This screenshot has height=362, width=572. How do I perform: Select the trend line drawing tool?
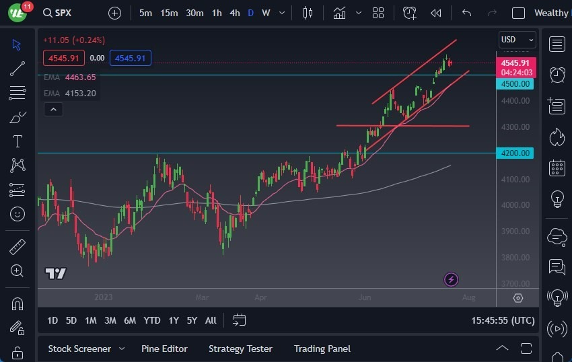[17, 69]
